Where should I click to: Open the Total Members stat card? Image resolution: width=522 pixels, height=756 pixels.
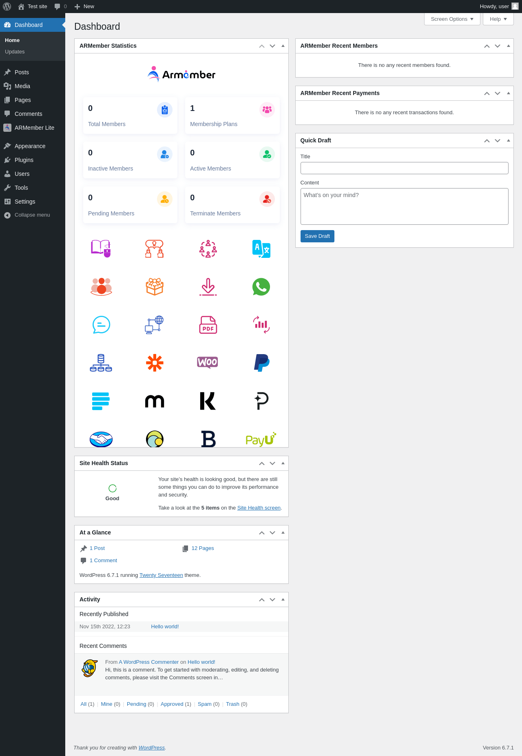tap(130, 115)
